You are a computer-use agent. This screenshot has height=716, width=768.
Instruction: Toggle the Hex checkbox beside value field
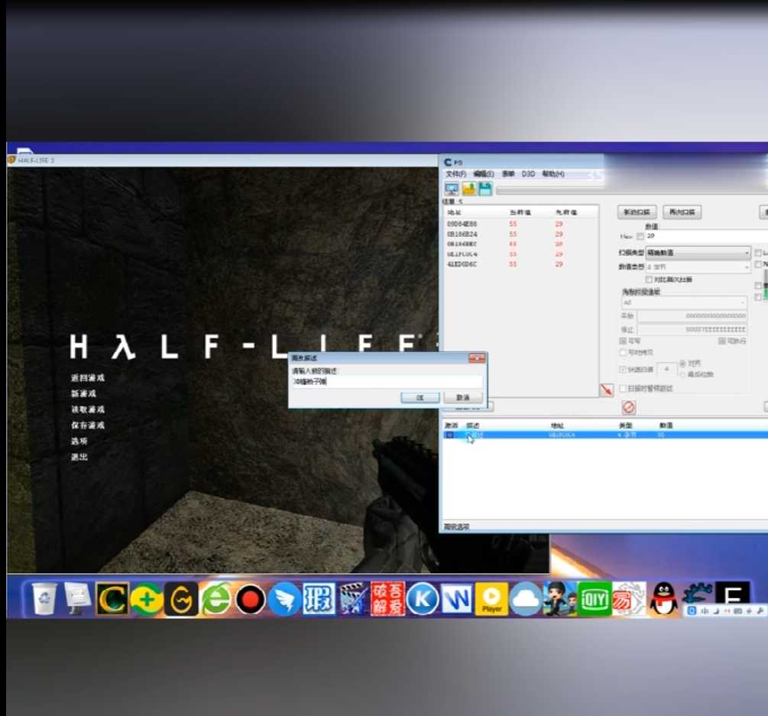[640, 237]
